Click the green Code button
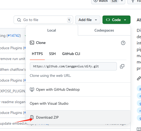 click(x=116, y=20)
